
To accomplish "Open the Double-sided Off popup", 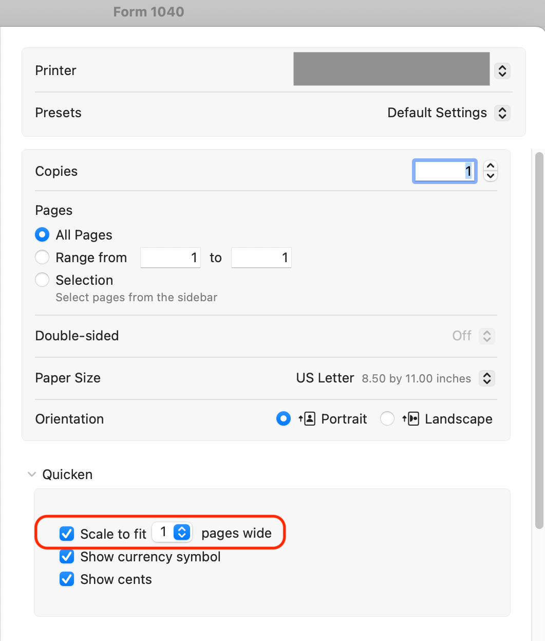I will [x=487, y=336].
